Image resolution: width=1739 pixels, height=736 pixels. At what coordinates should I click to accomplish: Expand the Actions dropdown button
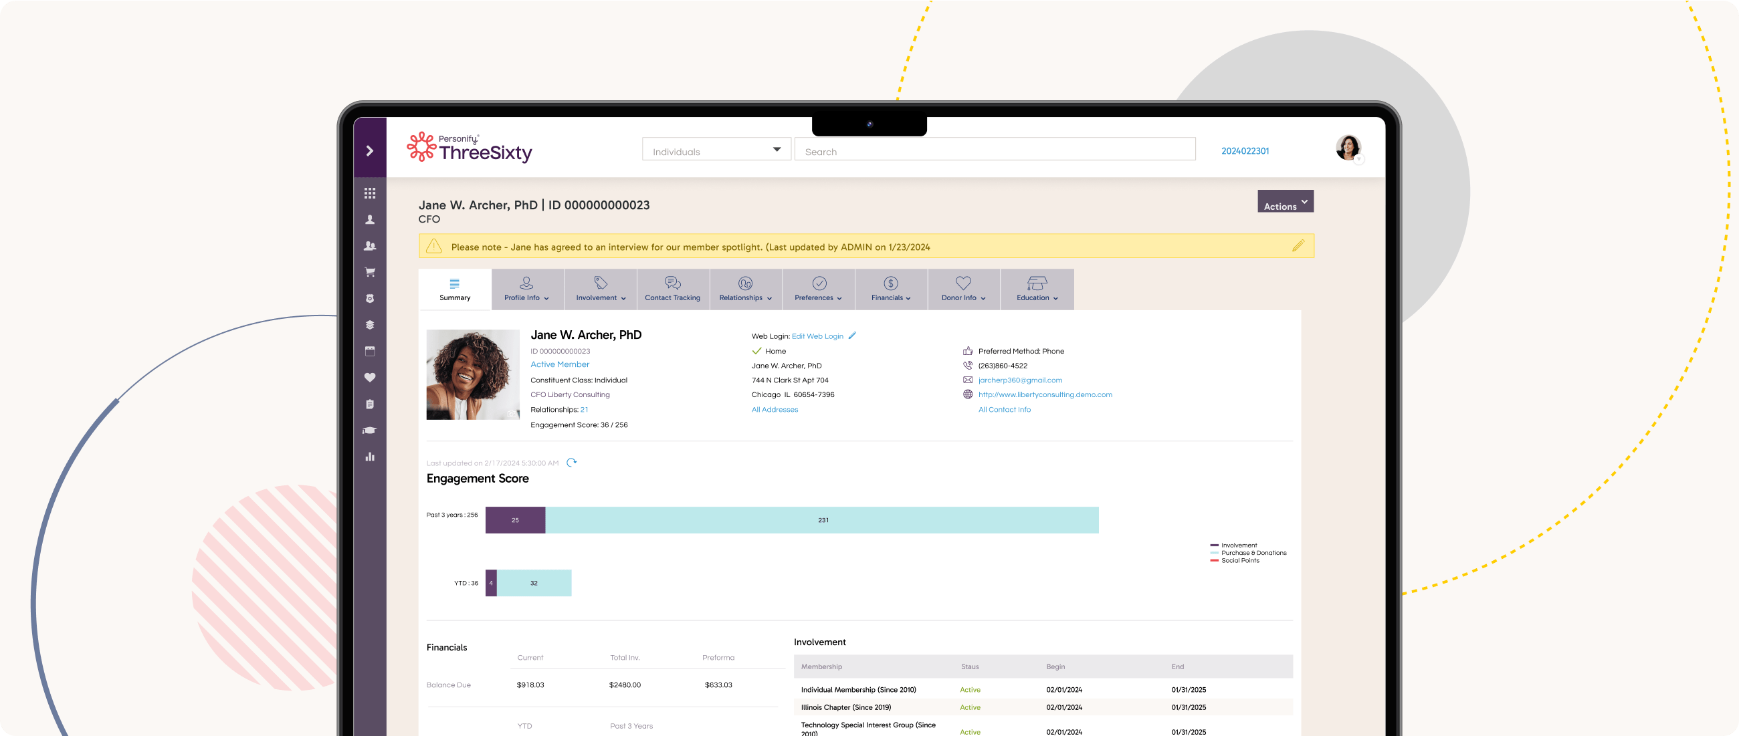1285,203
